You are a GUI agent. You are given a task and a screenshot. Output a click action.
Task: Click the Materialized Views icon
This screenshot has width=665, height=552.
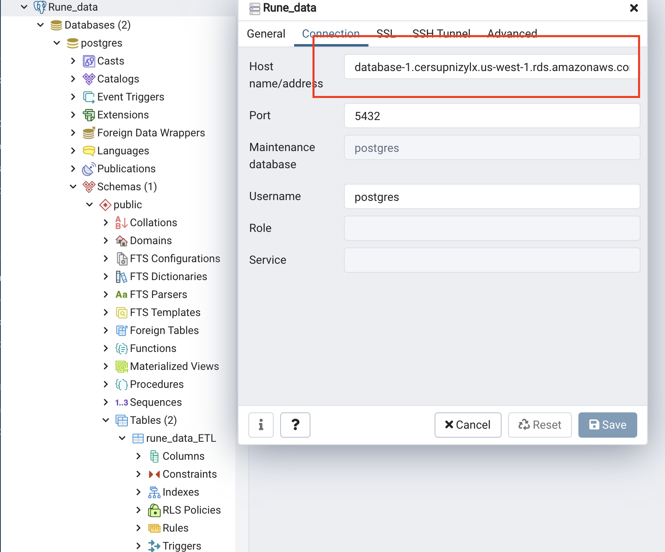(x=122, y=367)
